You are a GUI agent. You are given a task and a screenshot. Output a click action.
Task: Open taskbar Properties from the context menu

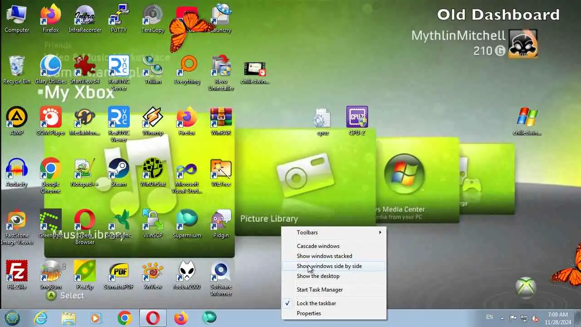click(334, 313)
